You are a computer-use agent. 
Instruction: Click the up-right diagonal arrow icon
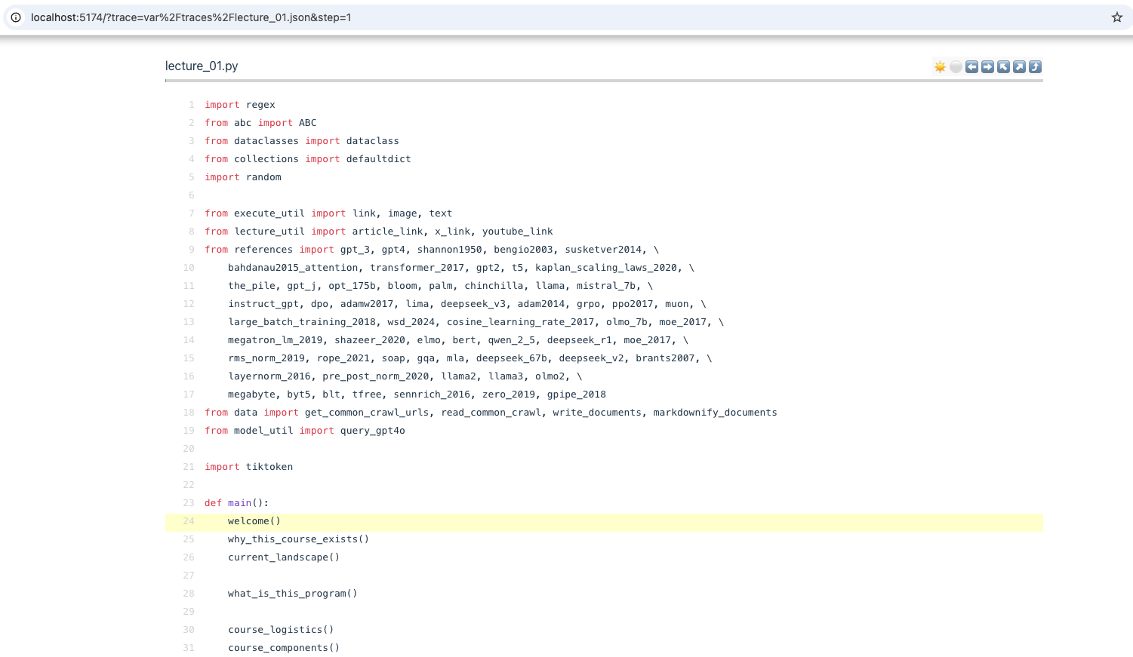tap(1019, 67)
